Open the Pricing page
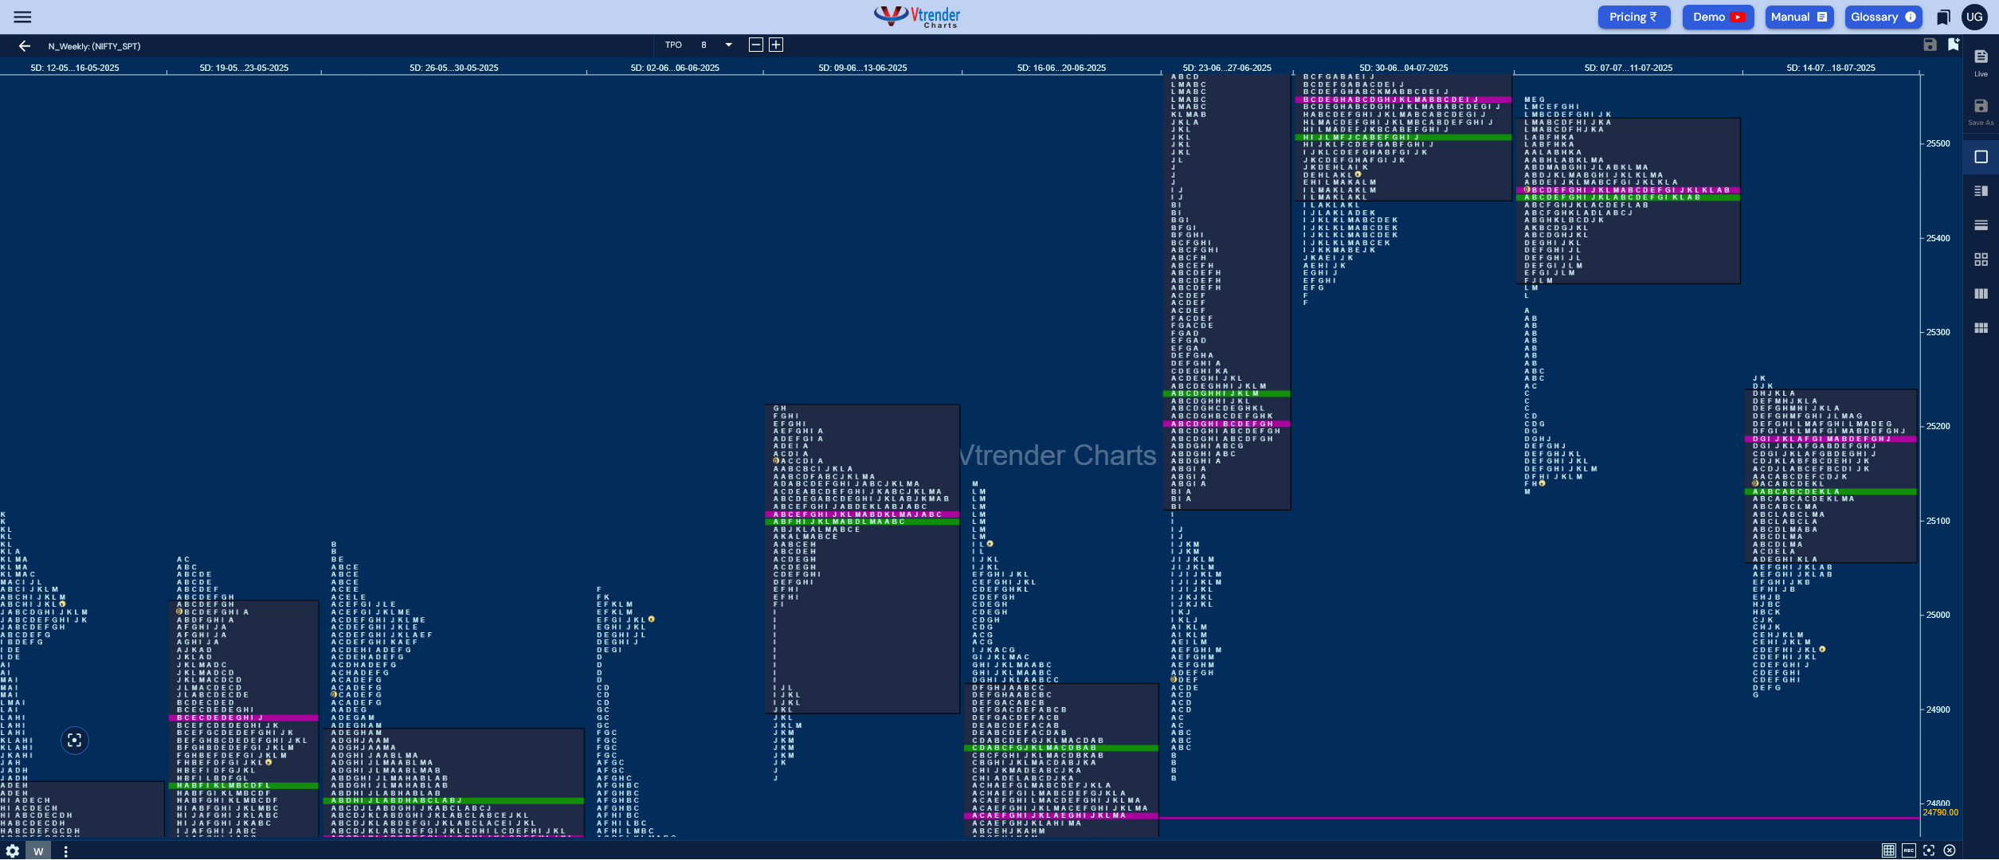This screenshot has height=860, width=1999. point(1633,17)
